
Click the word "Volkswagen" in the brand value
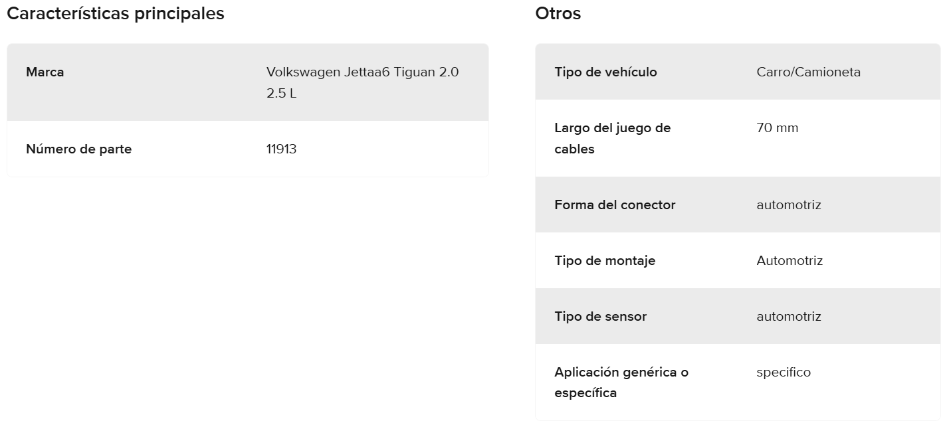coord(303,72)
